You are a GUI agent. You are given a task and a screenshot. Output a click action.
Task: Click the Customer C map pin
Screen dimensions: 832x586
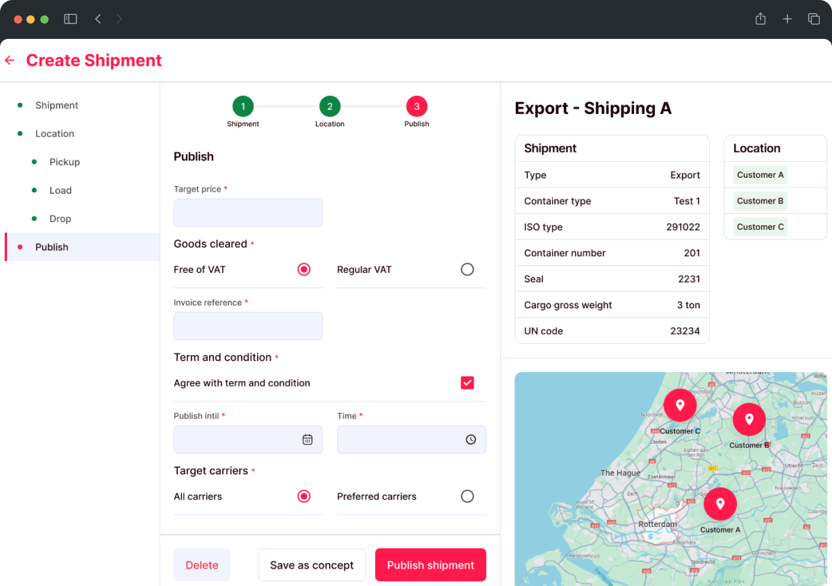[x=680, y=405]
